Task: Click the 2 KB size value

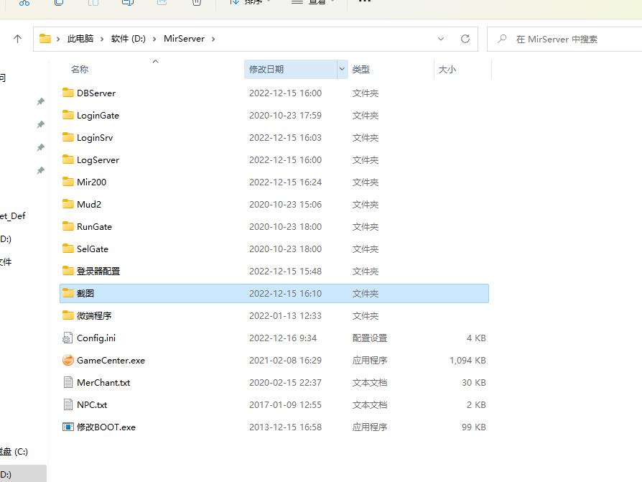Action: (476, 404)
